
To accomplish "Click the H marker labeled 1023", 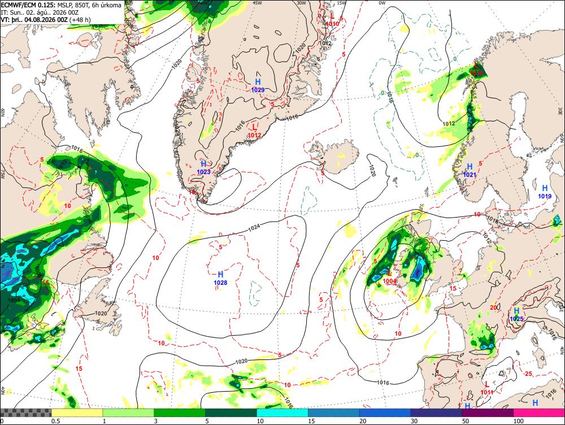I will [203, 164].
